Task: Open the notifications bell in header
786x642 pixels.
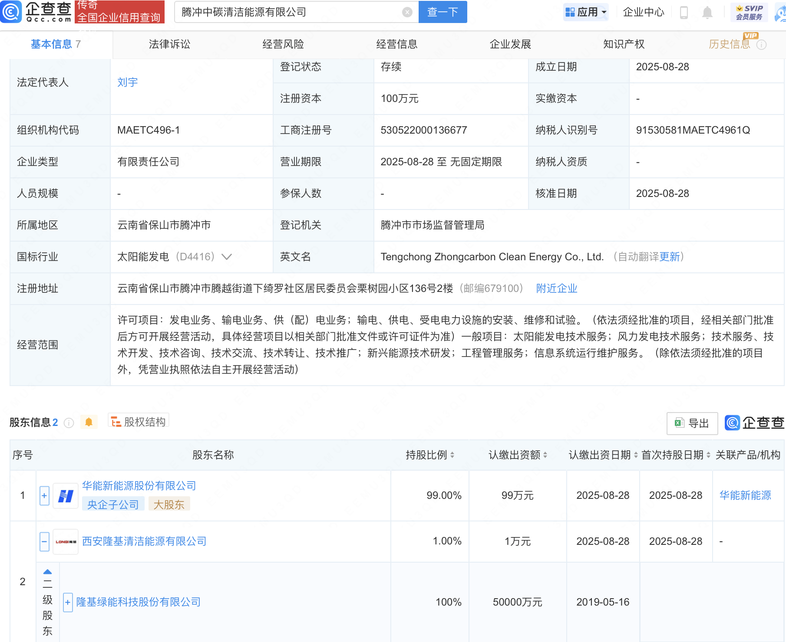Action: [707, 13]
